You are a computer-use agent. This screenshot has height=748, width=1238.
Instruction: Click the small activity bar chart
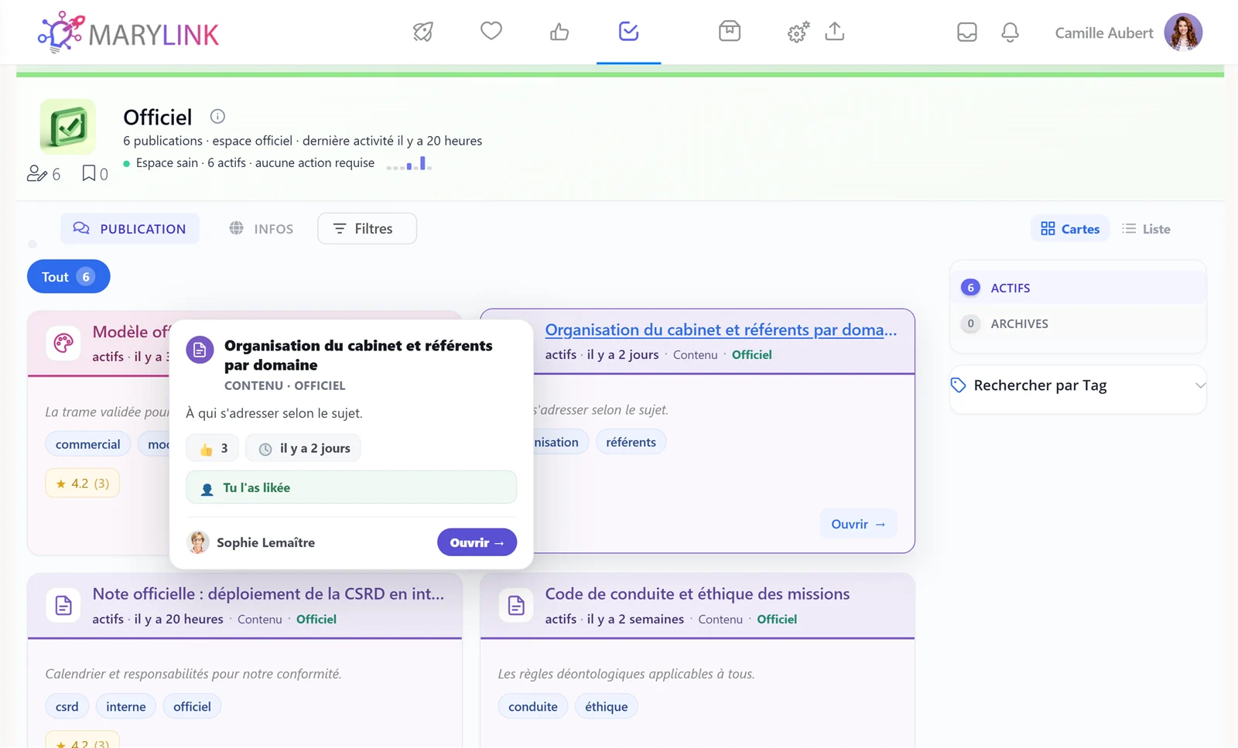(x=409, y=163)
